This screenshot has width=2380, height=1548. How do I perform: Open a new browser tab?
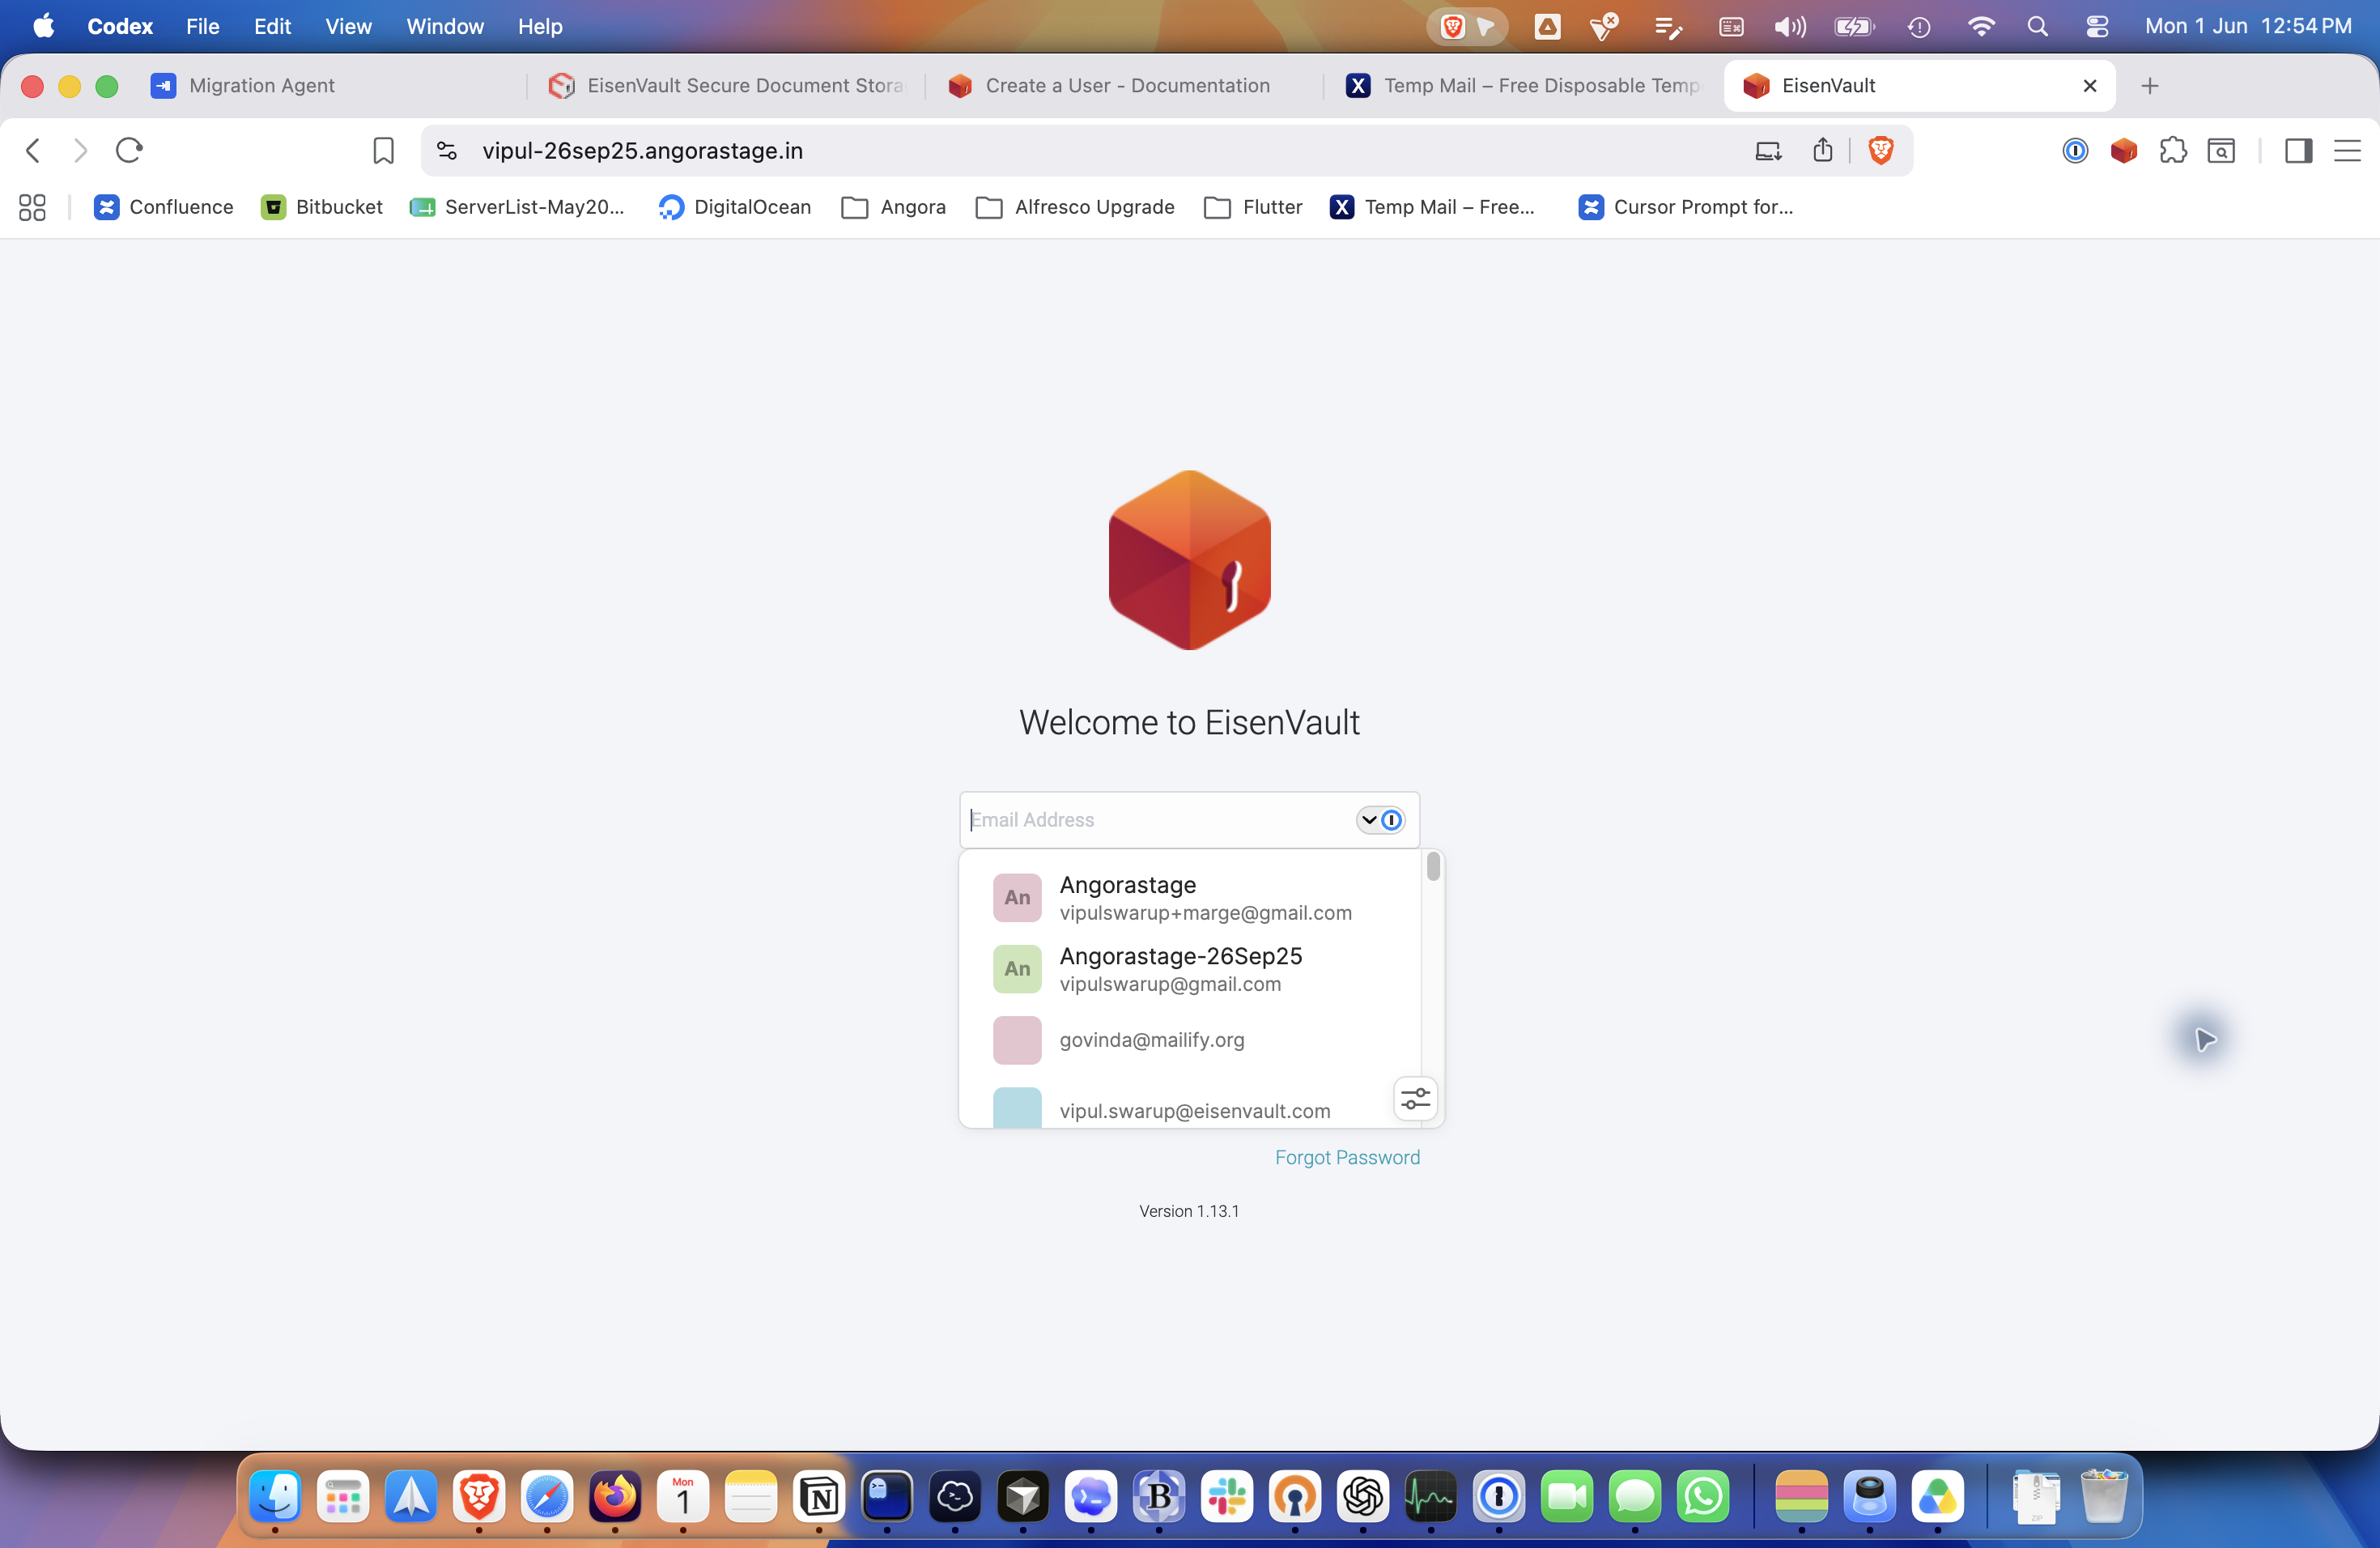click(x=2150, y=86)
